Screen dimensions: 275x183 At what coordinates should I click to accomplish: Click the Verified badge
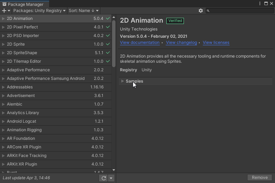(x=175, y=21)
